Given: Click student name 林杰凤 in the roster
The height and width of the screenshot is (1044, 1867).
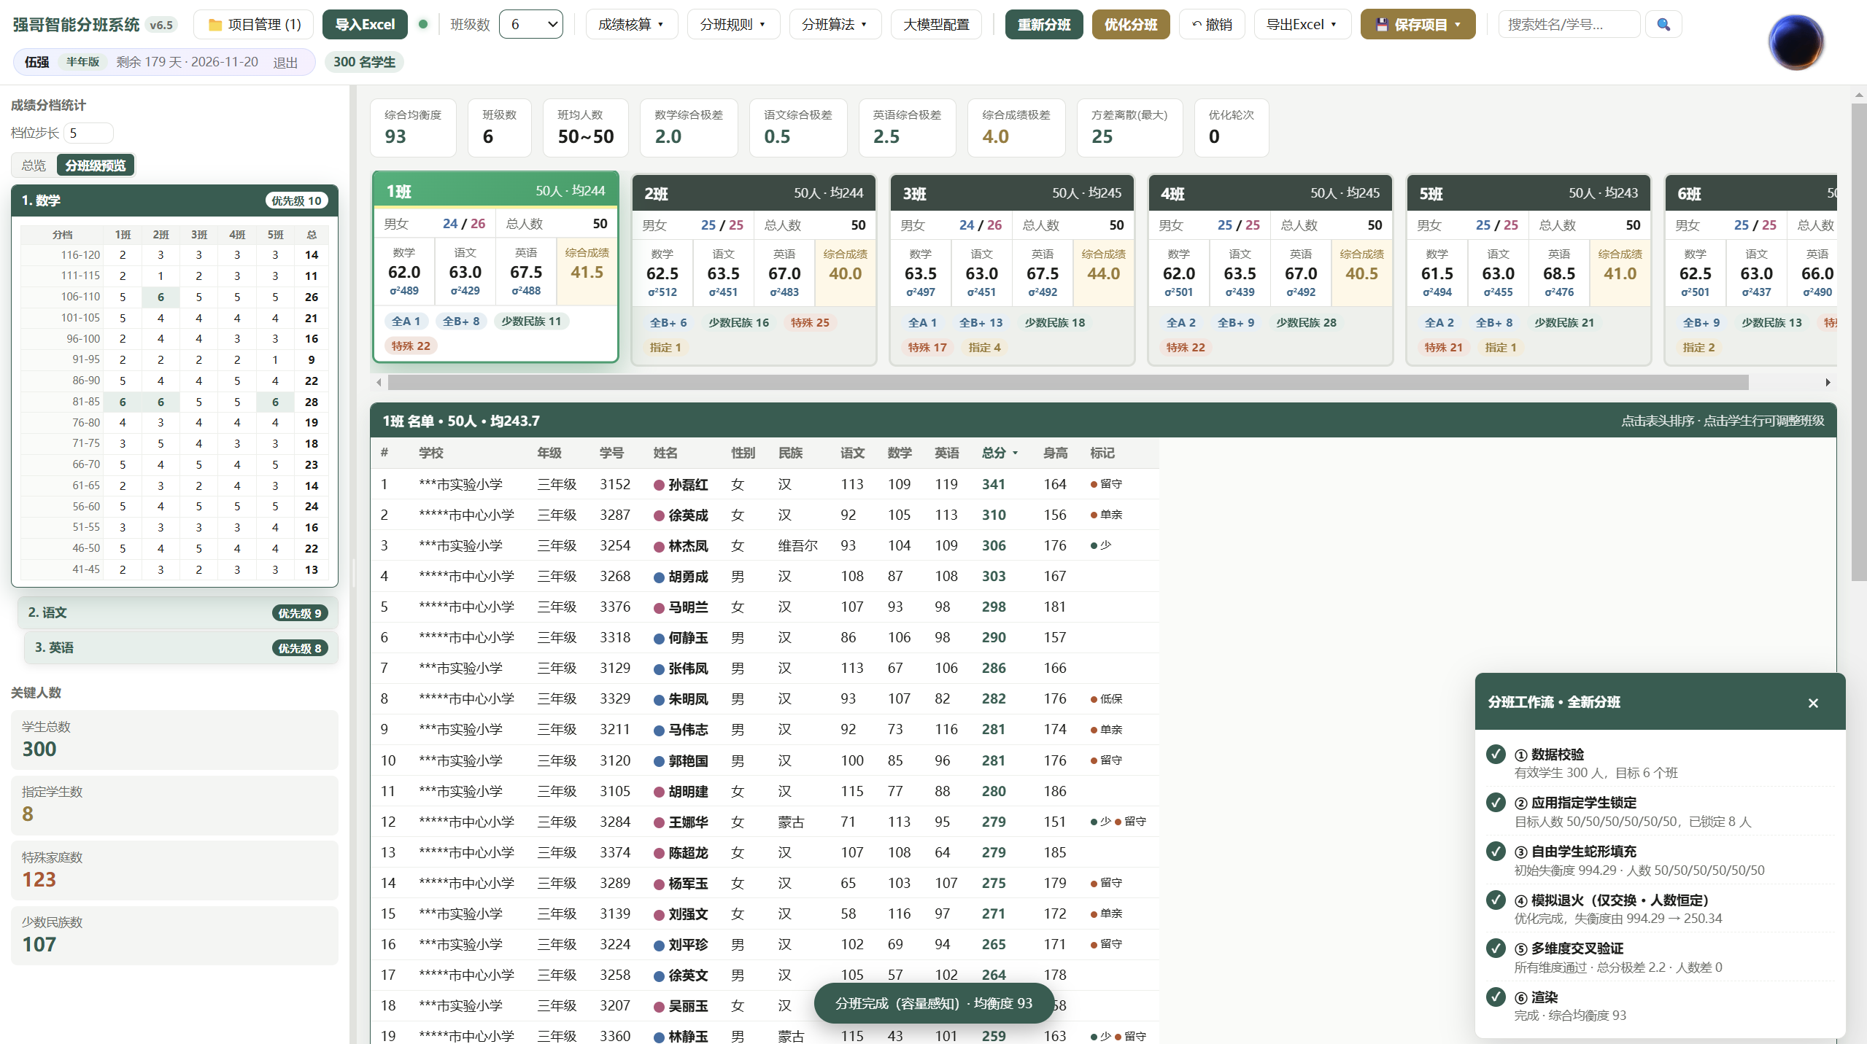Looking at the screenshot, I should 688,546.
